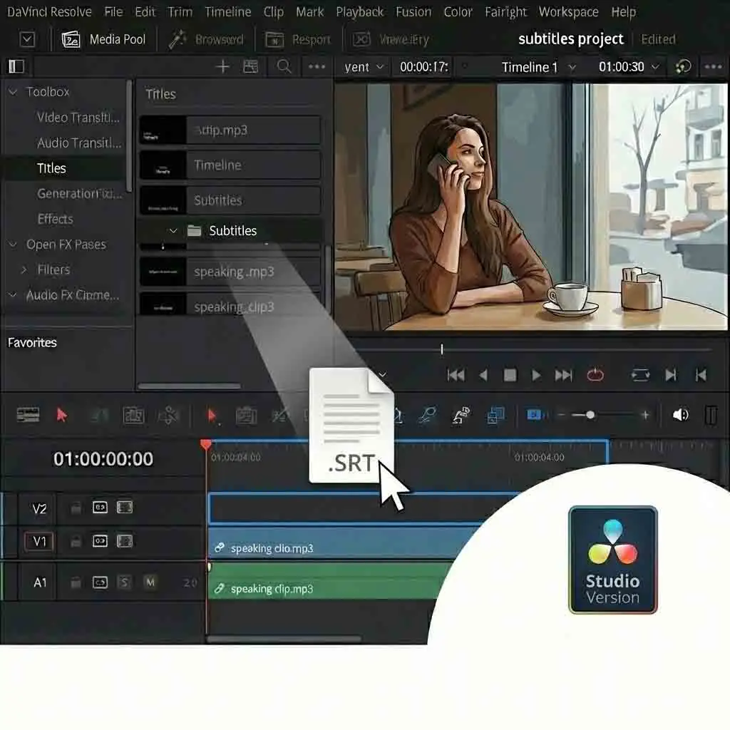This screenshot has height=730, width=730.
Task: Select the arrow selection tool in timeline toolbar
Action: tap(63, 416)
